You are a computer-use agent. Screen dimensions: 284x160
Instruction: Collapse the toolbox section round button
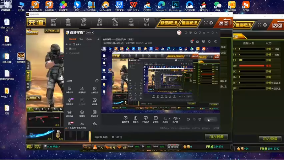click(97, 81)
